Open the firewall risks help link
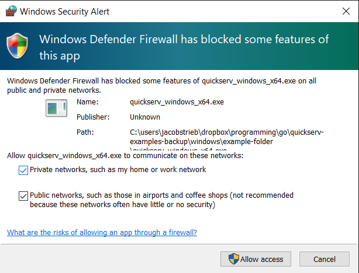359x273 pixels. [102, 232]
